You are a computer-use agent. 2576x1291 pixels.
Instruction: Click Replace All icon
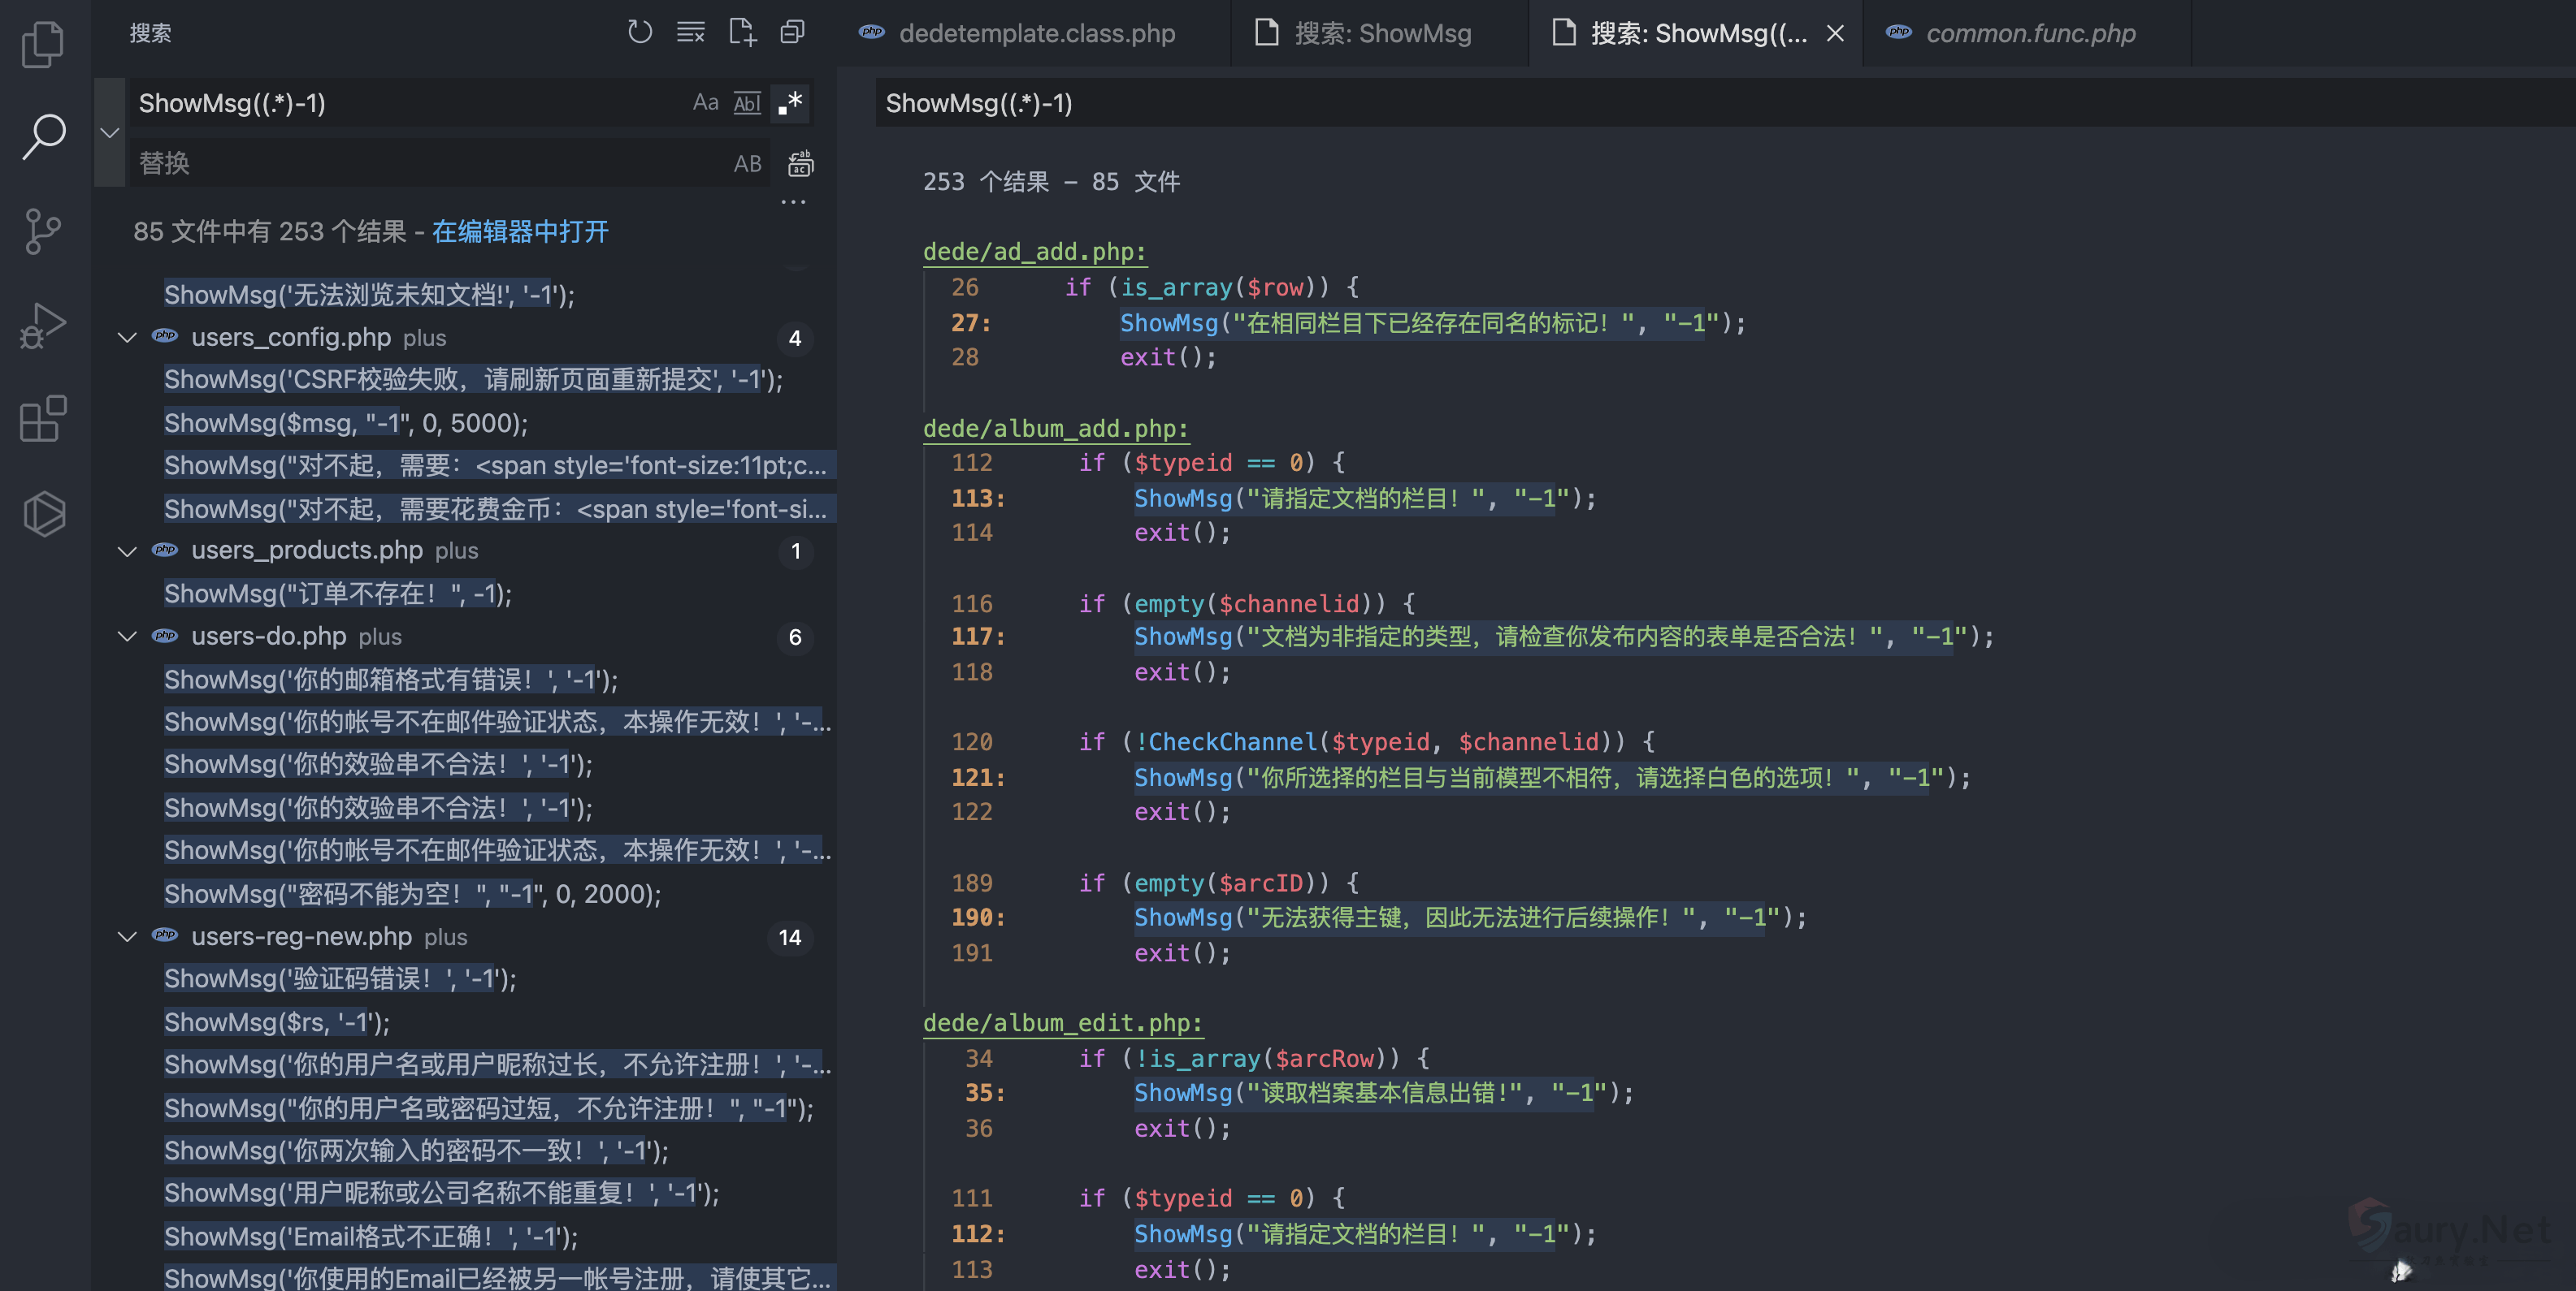point(800,163)
